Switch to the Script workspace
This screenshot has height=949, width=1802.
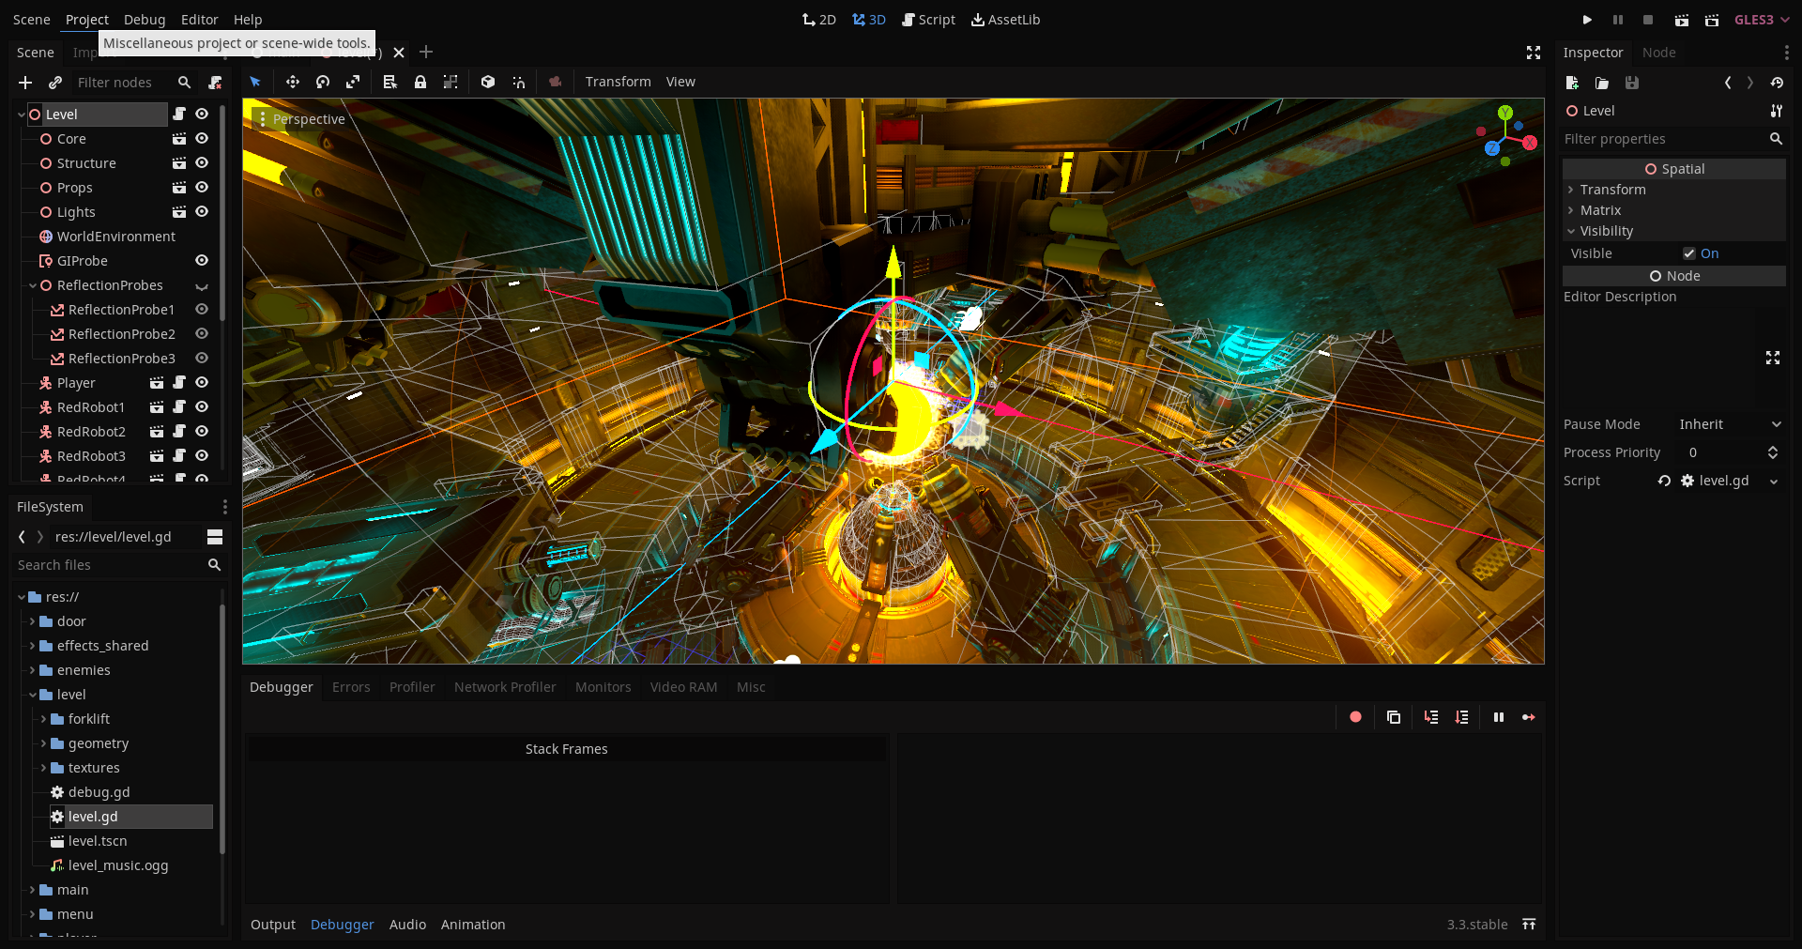pyautogui.click(x=928, y=20)
